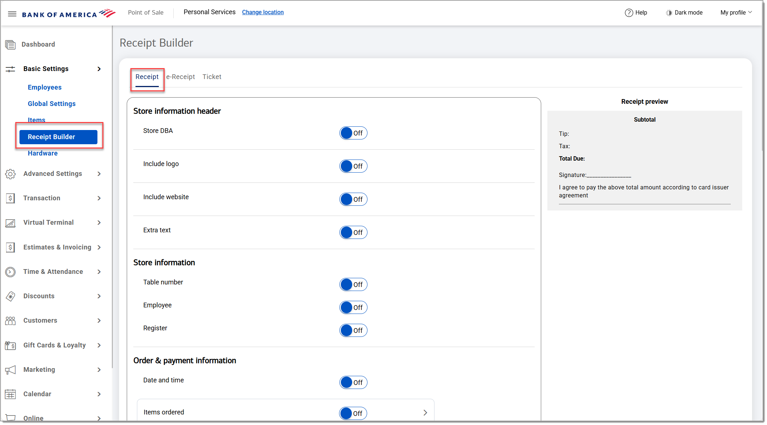
Task: Open the Ticket tab
Action: click(x=212, y=77)
